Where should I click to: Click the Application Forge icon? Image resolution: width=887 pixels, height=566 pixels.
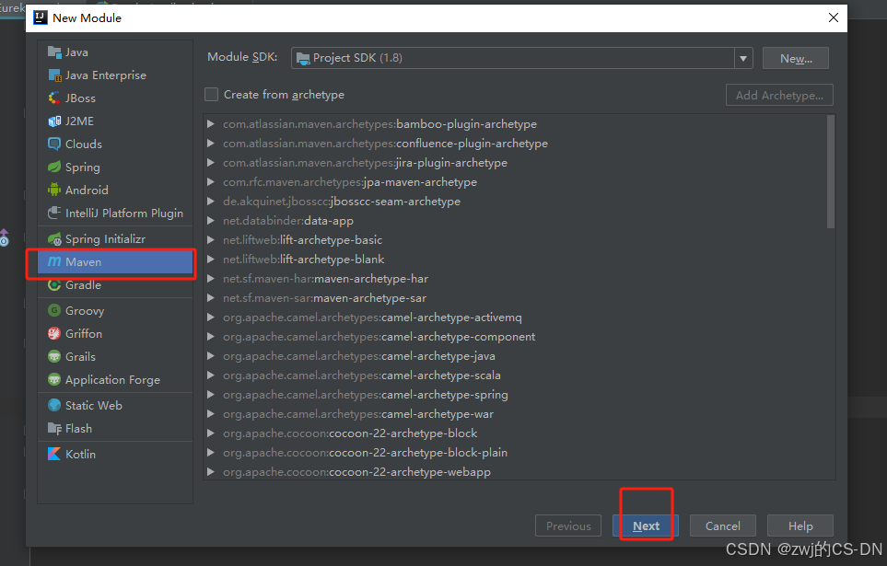coord(54,380)
